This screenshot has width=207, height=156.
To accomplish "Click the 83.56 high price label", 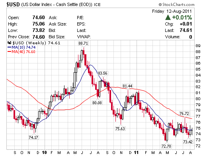I will click(x=103, y=73).
